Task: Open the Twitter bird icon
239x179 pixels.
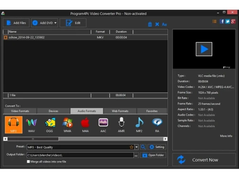Action: pyautogui.click(x=228, y=21)
